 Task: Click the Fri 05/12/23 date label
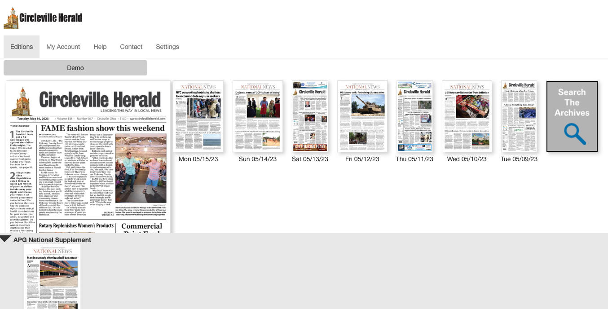(362, 159)
